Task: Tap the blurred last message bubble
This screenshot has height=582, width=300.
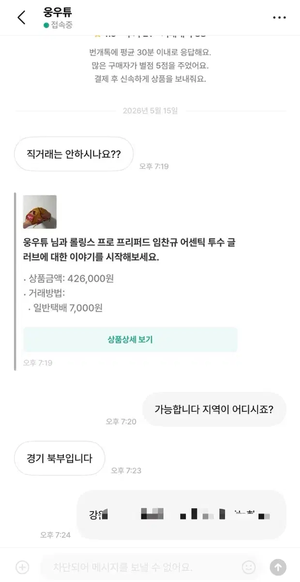Action: pyautogui.click(x=181, y=515)
